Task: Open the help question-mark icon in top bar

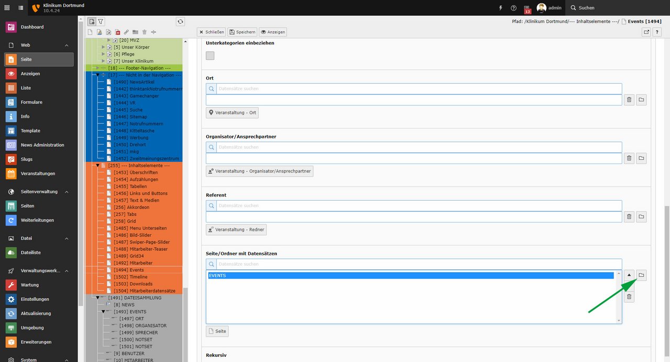Action: 513,8
